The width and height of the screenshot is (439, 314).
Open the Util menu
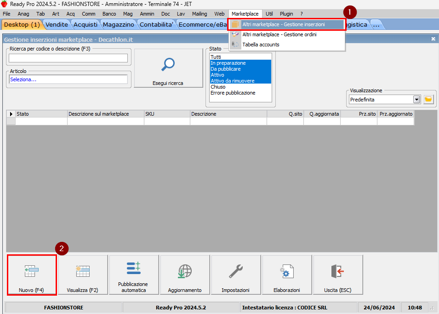pos(269,14)
